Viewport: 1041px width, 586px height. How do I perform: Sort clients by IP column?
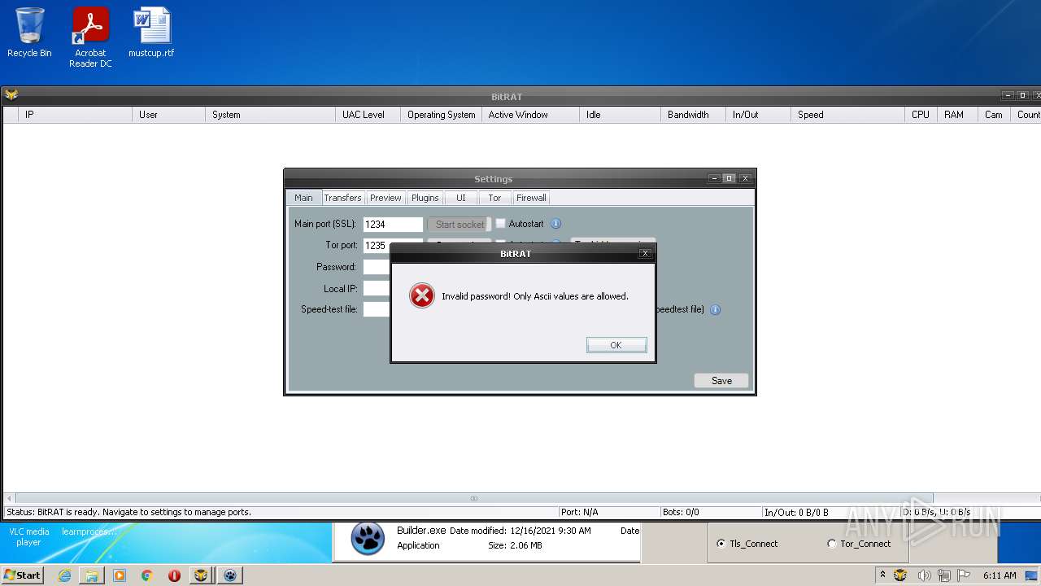75,115
